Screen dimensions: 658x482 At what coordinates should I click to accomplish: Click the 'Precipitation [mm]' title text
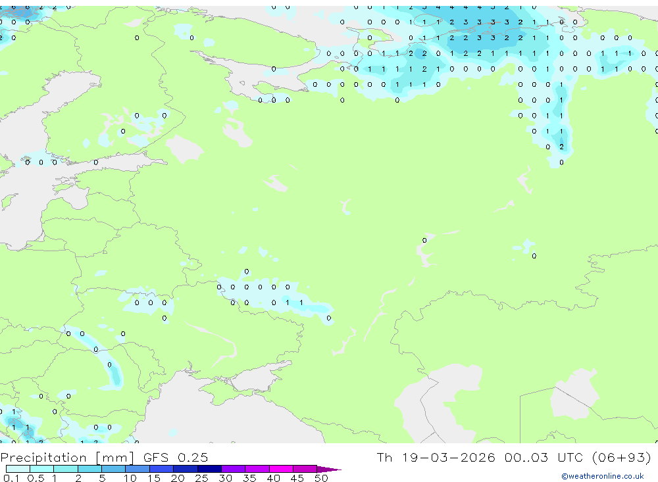(x=67, y=458)
